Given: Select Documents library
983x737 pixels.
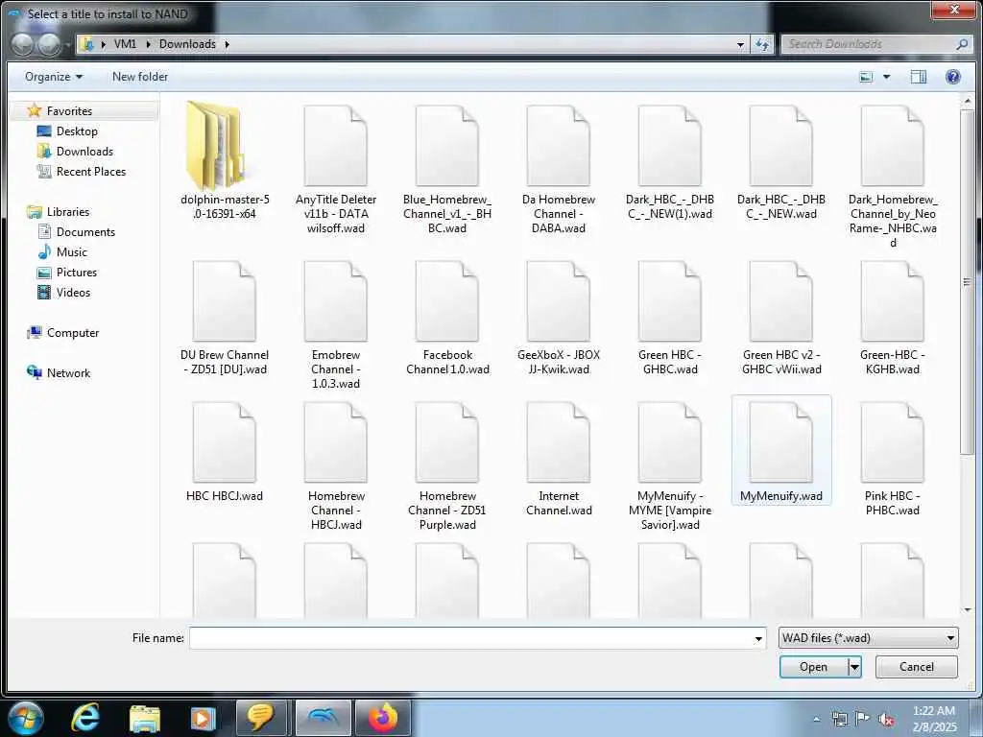Looking at the screenshot, I should 85,232.
